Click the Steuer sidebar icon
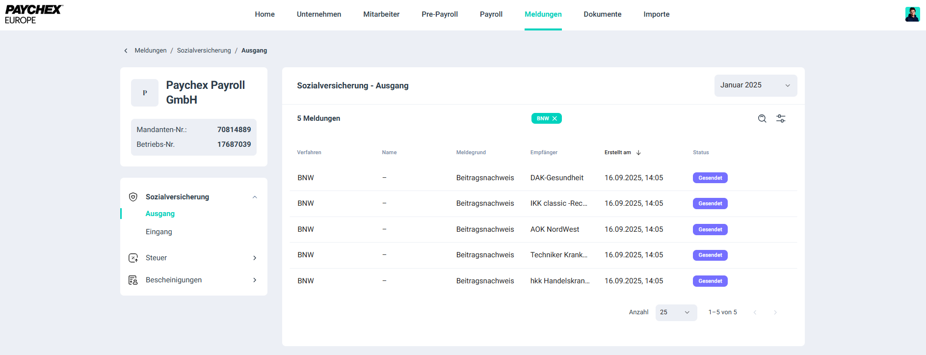The width and height of the screenshot is (926, 355). (x=133, y=258)
